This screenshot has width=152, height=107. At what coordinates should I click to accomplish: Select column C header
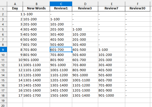tap(61, 4)
